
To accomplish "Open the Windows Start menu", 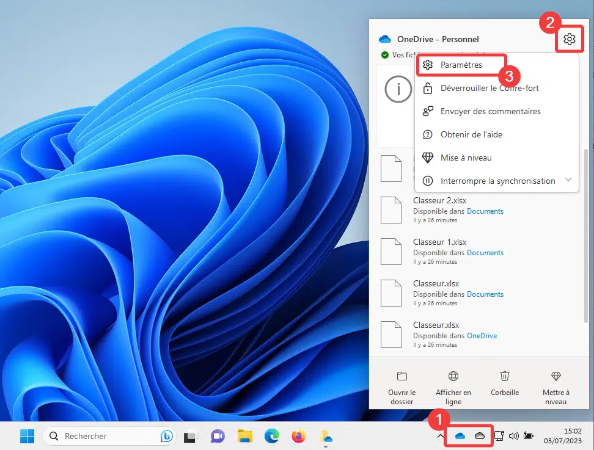I will (x=28, y=436).
